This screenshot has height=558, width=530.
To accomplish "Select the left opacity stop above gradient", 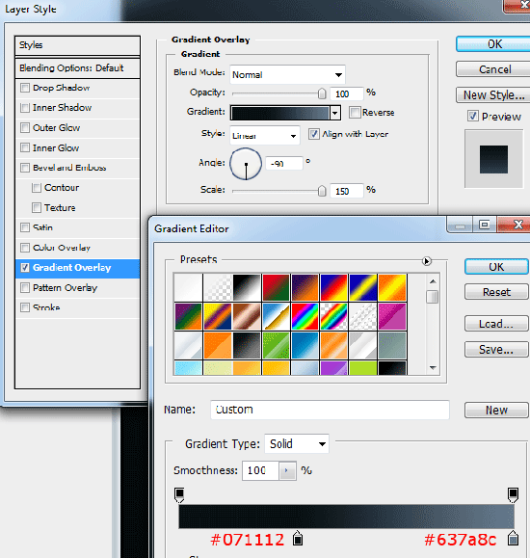I will click(x=179, y=495).
